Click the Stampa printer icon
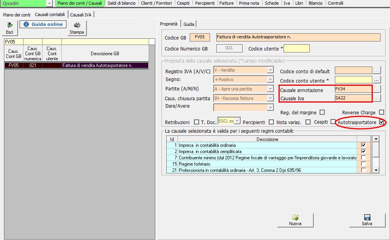Screen dimensions: 390x240 coord(77,28)
